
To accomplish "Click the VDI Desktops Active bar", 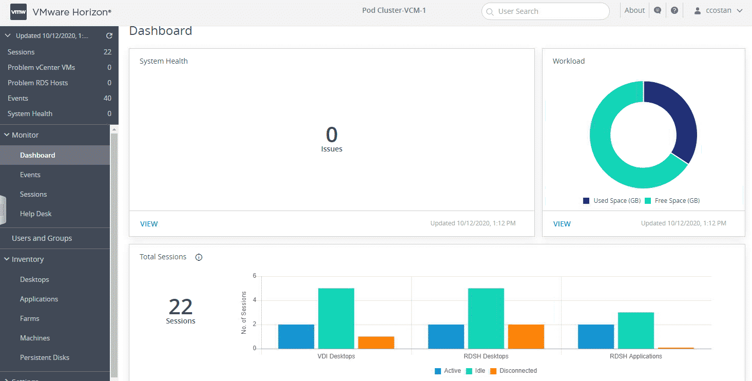I will [x=296, y=336].
